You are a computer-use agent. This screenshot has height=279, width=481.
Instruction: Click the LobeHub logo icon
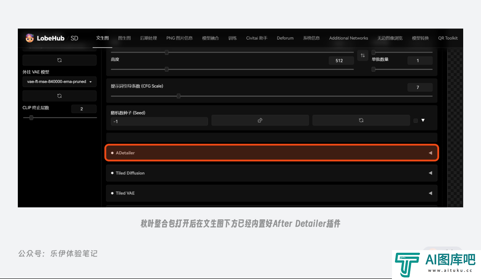coord(29,38)
